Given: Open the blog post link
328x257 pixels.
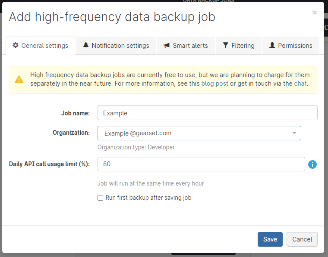Looking at the screenshot, I should pyautogui.click(x=214, y=84).
